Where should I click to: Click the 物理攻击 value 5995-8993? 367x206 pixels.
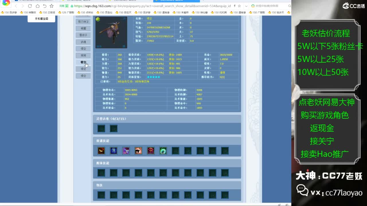click(x=131, y=90)
